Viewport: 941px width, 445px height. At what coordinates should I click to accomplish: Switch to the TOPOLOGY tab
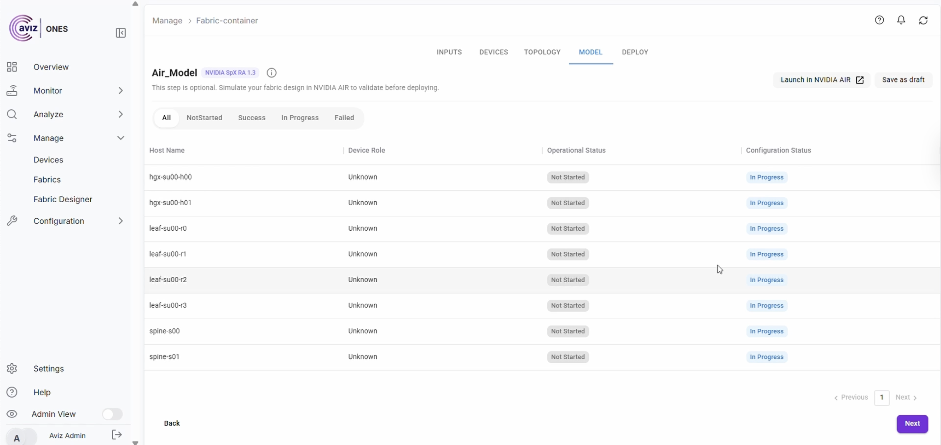[542, 52]
